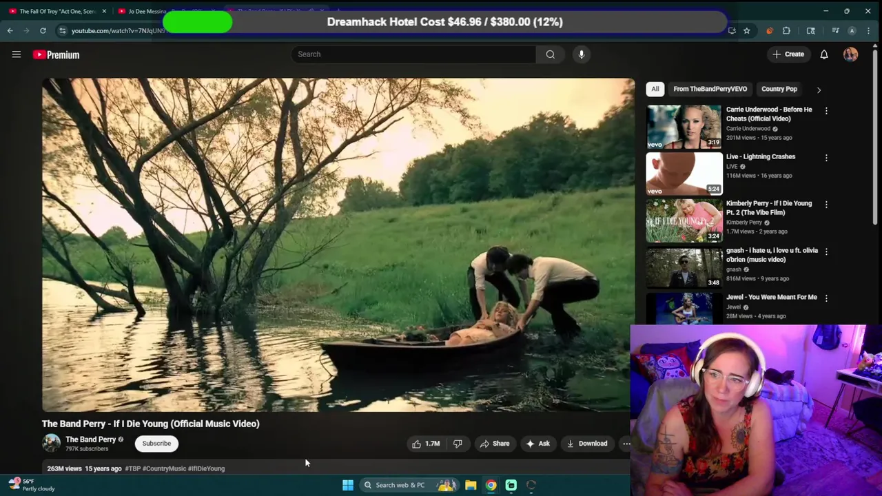The image size is (882, 496).
Task: Click the Ask button
Action: click(537, 444)
